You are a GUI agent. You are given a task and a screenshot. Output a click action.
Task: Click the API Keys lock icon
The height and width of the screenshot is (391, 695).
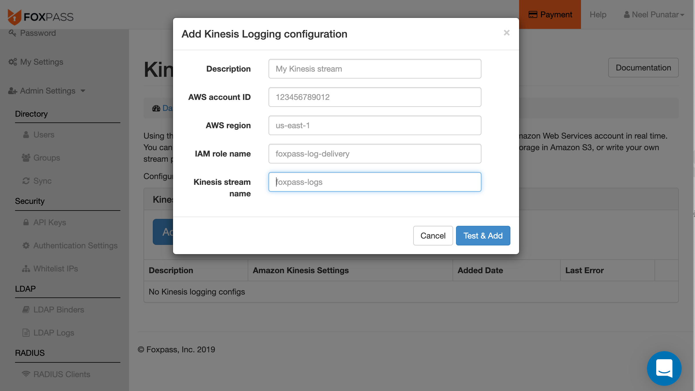point(26,222)
